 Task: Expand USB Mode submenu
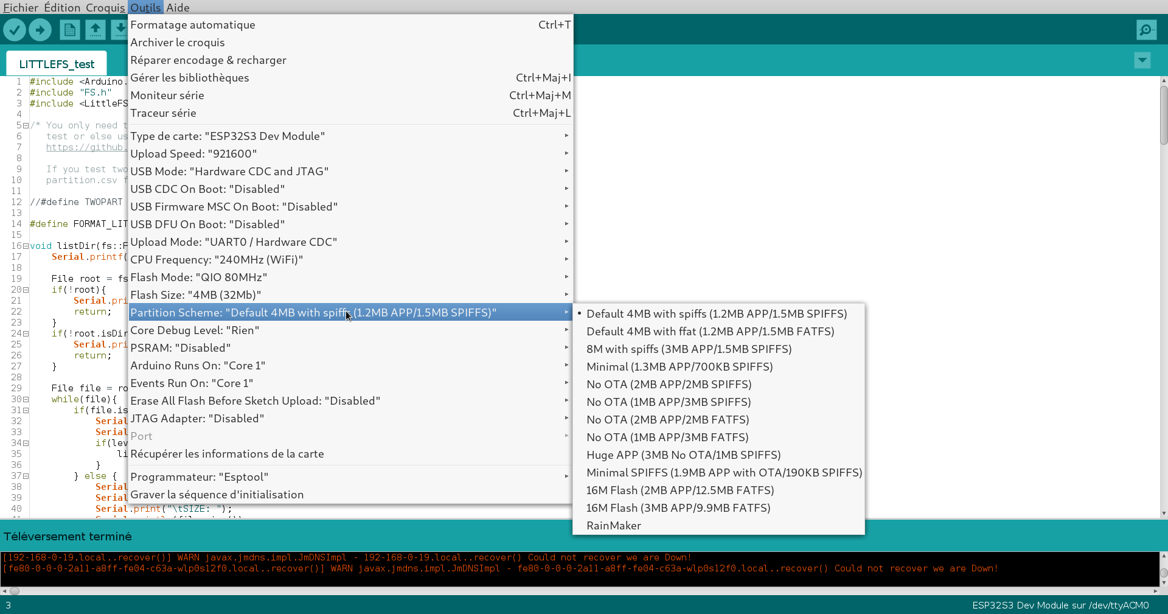click(x=350, y=172)
